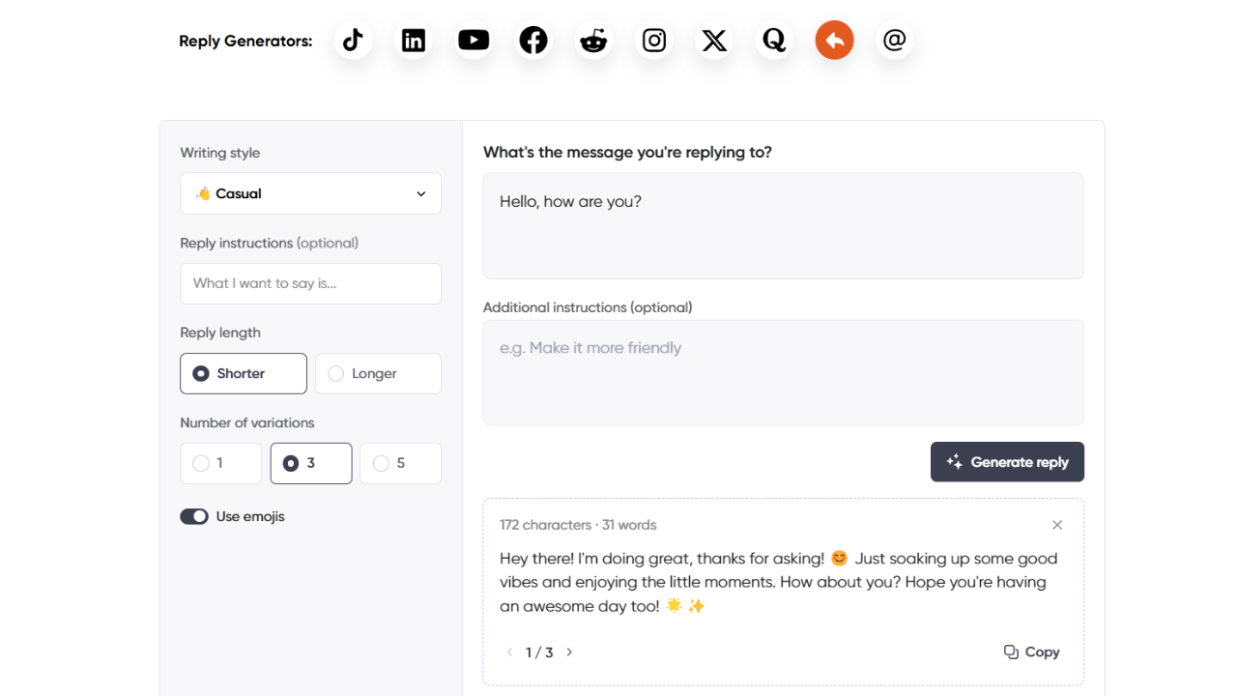
Task: Open the @ email reply generator
Action: pyautogui.click(x=895, y=40)
